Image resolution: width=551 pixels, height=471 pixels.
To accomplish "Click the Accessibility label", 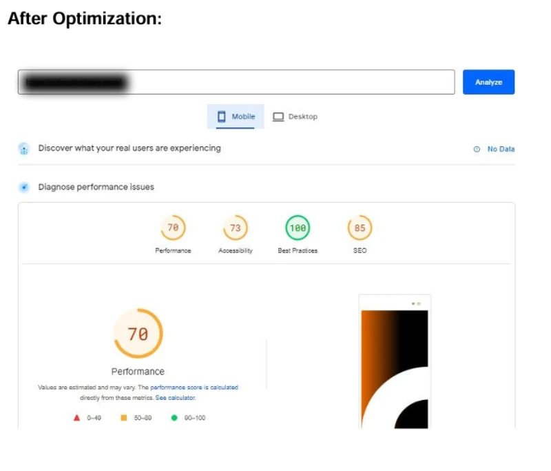I will pos(236,250).
